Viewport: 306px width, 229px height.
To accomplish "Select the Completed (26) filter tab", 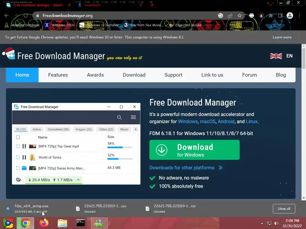I will point(58,129).
